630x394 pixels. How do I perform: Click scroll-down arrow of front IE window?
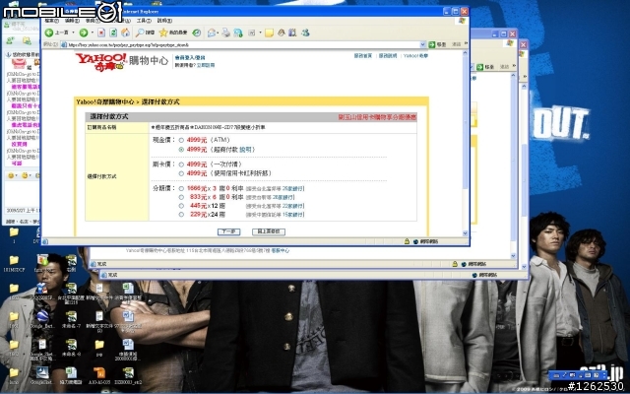click(466, 233)
